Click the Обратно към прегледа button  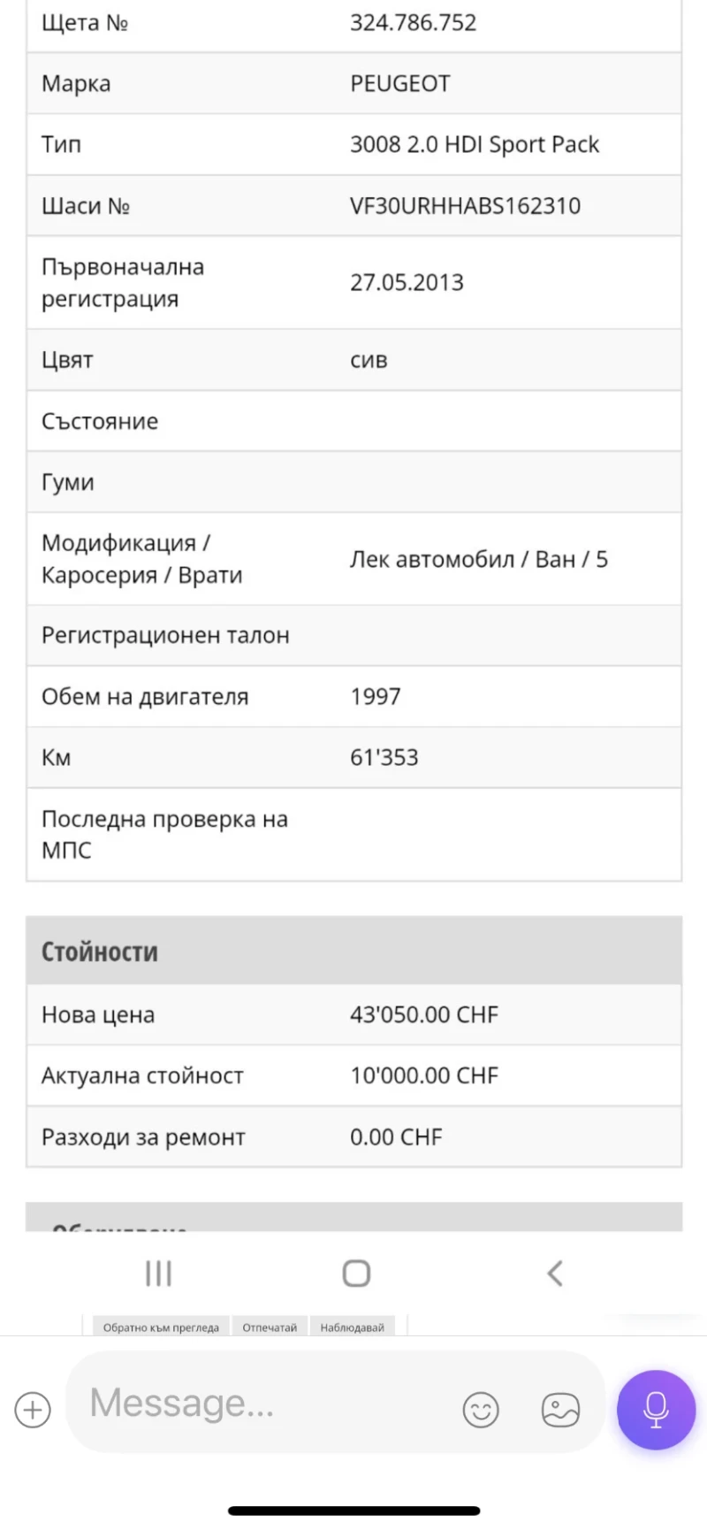[160, 1327]
